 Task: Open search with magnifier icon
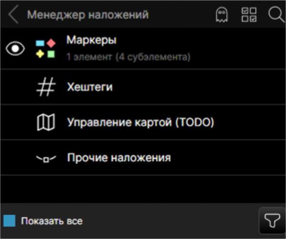[276, 15]
